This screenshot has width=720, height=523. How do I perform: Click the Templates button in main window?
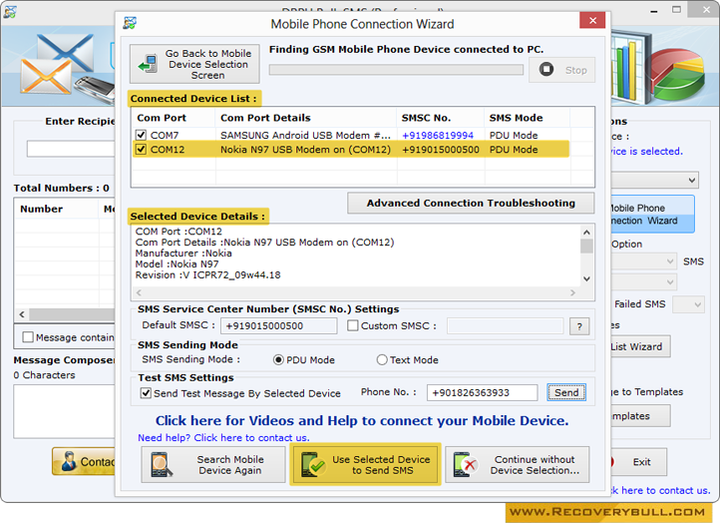coord(640,416)
